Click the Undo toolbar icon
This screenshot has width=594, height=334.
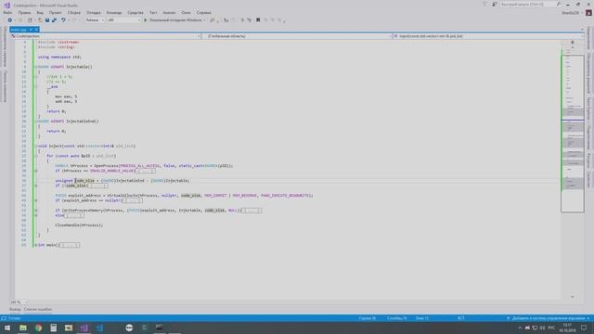pyautogui.click(x=63, y=20)
